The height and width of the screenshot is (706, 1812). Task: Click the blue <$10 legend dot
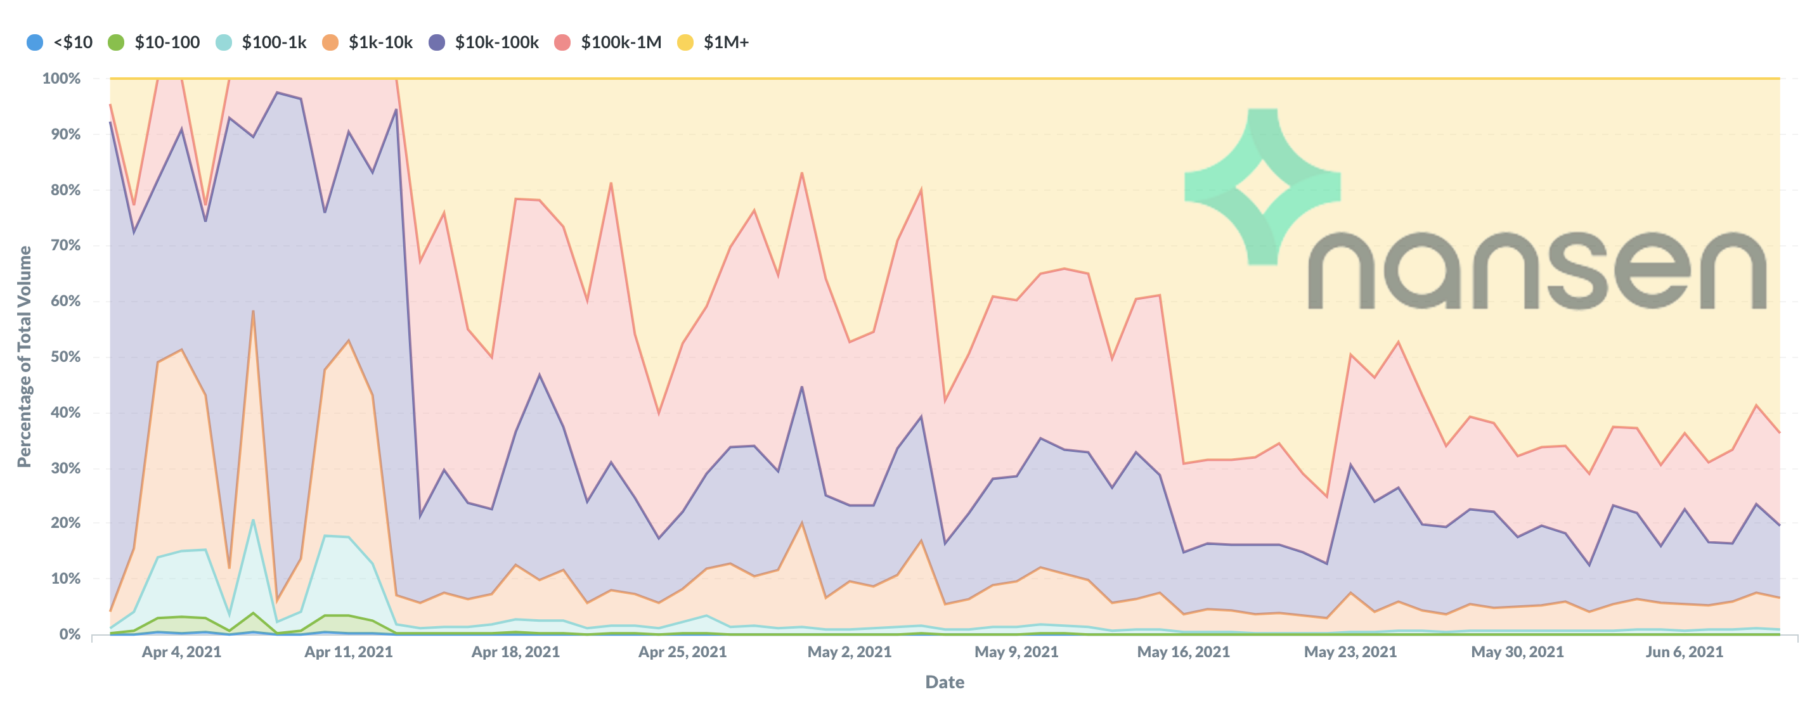(34, 43)
